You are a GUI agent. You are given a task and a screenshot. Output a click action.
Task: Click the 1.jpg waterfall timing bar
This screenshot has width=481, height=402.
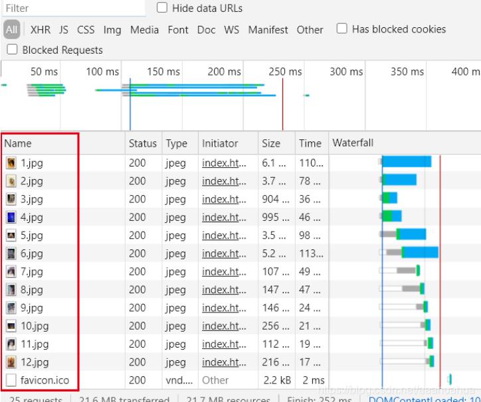407,162
